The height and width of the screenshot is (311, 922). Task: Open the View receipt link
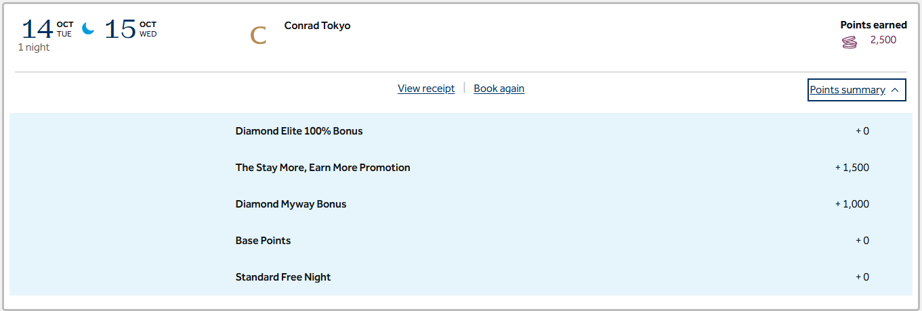pos(426,89)
